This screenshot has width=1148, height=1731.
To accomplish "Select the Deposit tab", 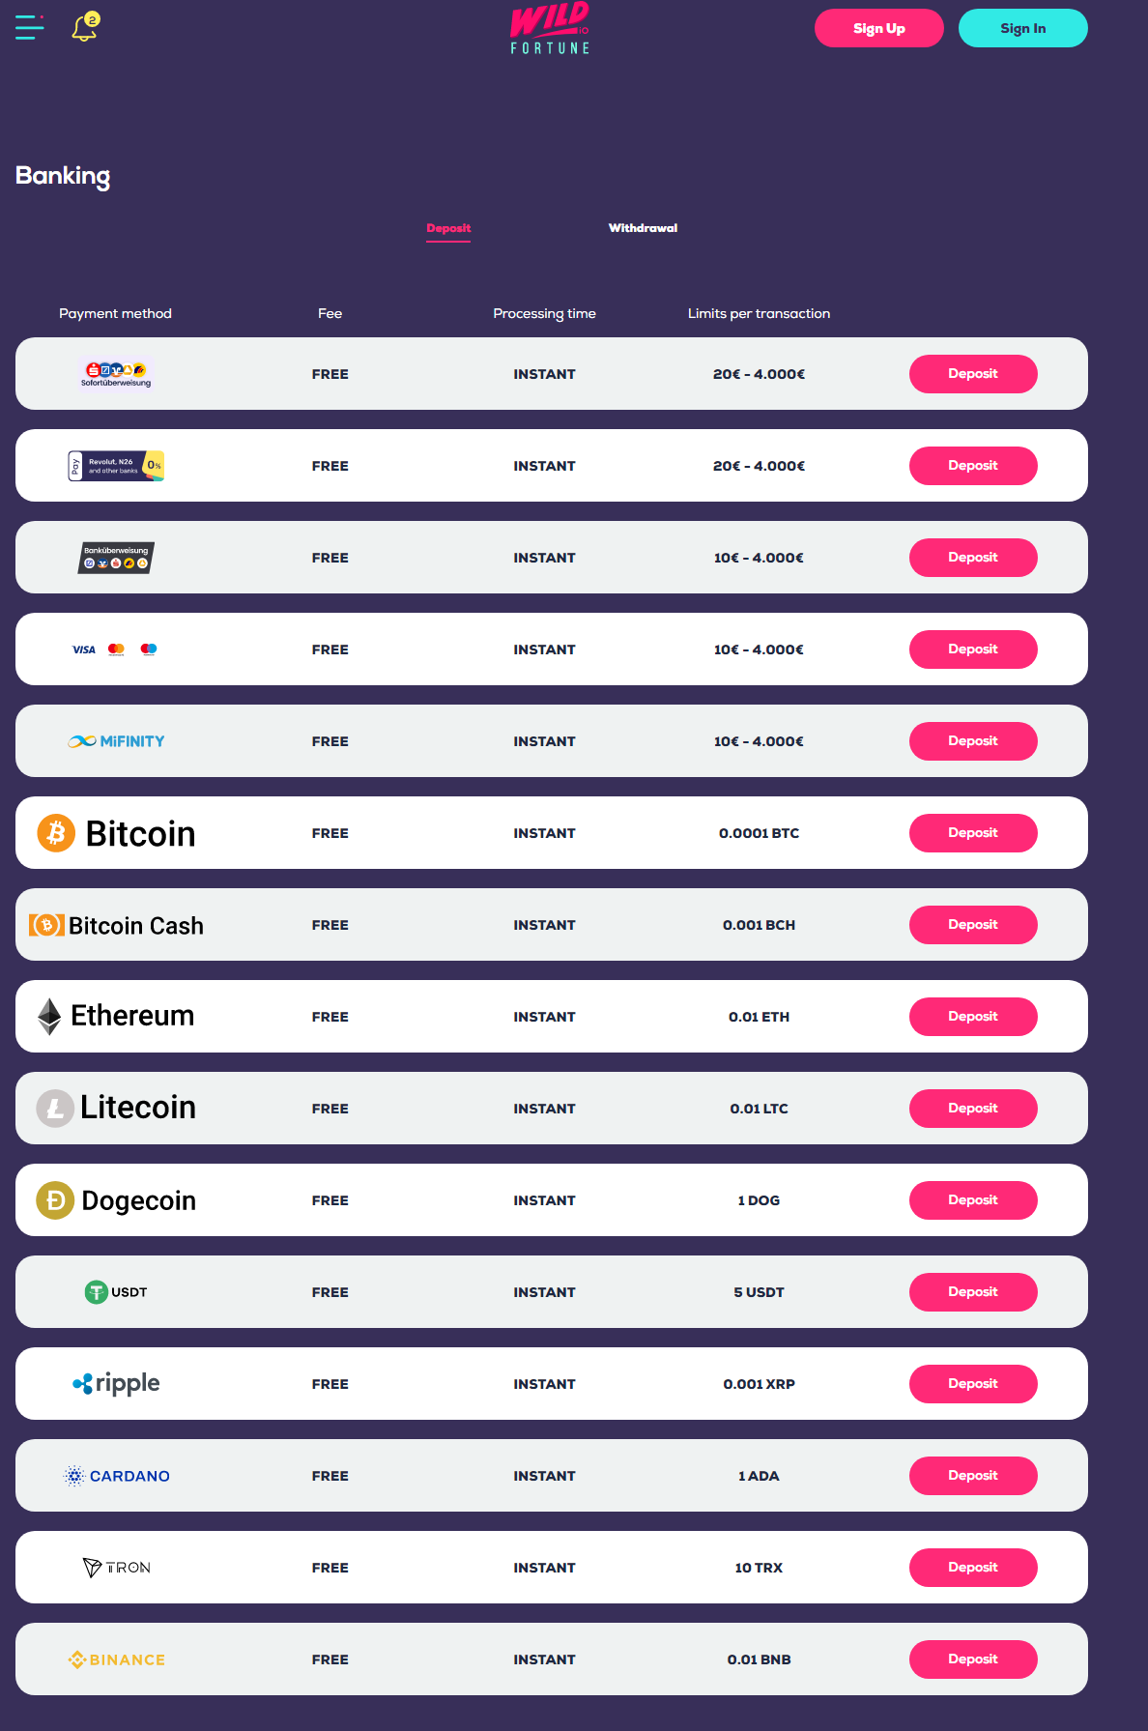I will pyautogui.click(x=448, y=228).
